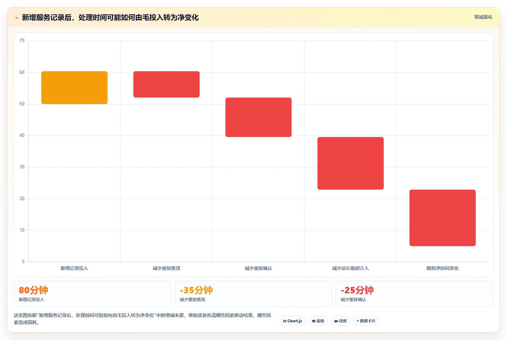Click 新增记录投入 caption under 80分钟
The height and width of the screenshot is (340, 507).
pos(31,300)
